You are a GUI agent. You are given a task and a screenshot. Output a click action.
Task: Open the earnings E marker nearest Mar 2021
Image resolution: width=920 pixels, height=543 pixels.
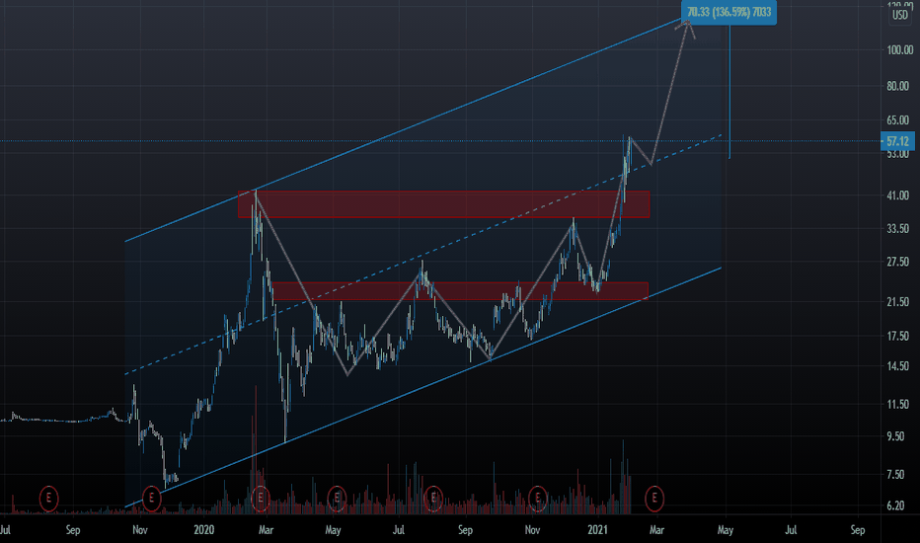click(654, 499)
